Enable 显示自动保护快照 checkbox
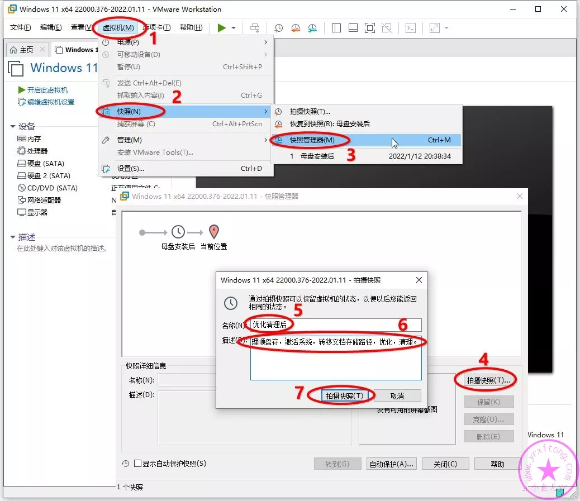Image resolution: width=580 pixels, height=501 pixels. [x=138, y=464]
